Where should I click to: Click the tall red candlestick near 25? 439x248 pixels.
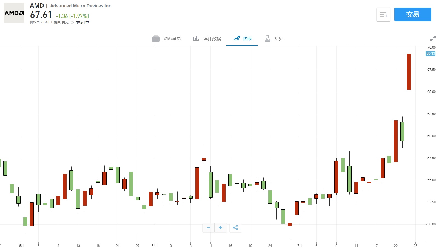[x=409, y=72]
